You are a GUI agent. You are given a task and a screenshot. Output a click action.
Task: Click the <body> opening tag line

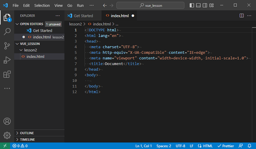(92, 75)
